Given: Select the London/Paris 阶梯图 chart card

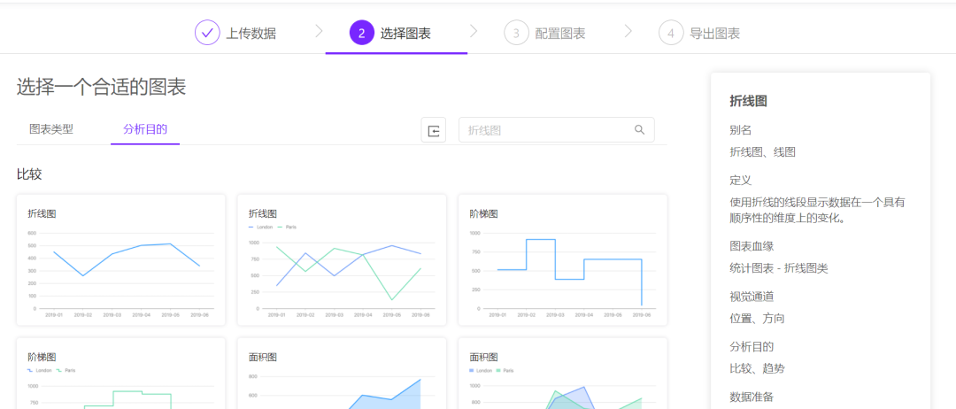Looking at the screenshot, I should (120, 374).
